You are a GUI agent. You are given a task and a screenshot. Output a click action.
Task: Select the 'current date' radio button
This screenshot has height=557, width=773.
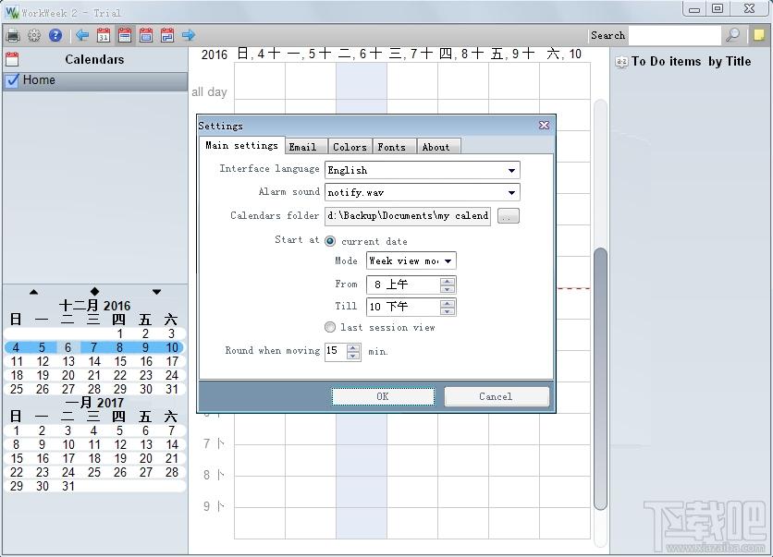pos(330,241)
